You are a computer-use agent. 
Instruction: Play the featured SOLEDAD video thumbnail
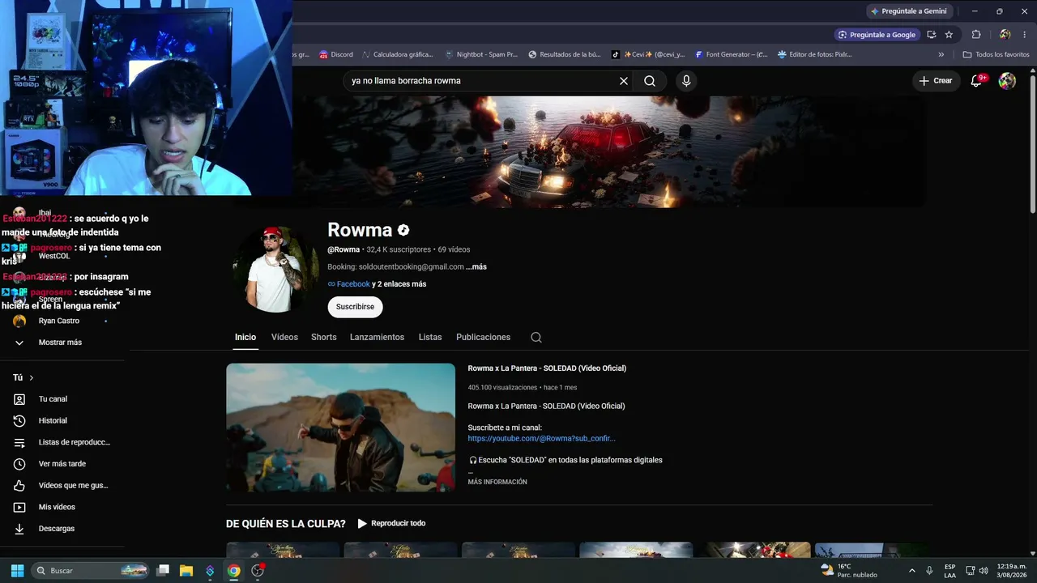[341, 428]
